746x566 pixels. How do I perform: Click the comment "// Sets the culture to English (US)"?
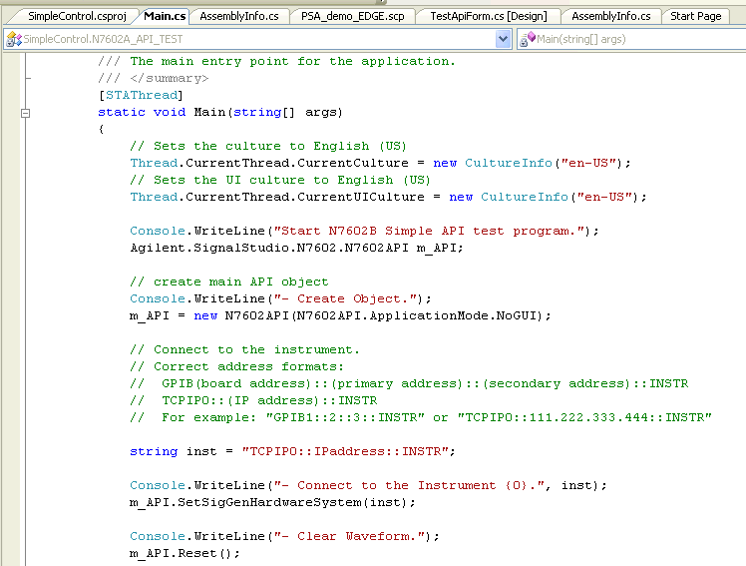click(x=268, y=146)
